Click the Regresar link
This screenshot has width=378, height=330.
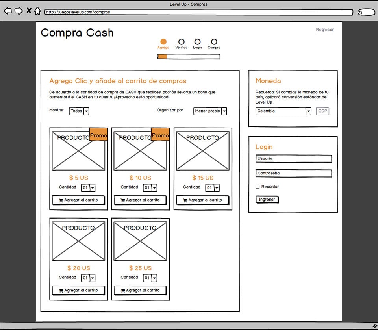[x=324, y=29]
